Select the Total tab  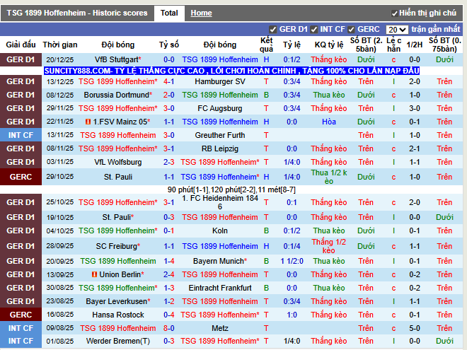[169, 13]
